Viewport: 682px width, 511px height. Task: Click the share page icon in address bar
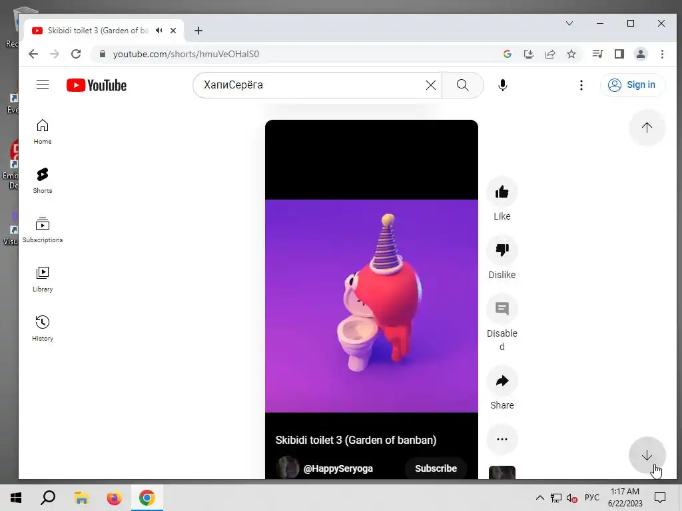pyautogui.click(x=549, y=54)
